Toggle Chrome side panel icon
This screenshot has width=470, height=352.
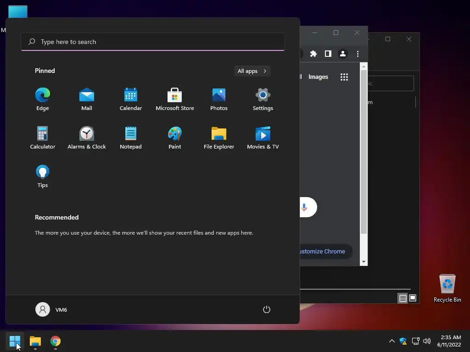(x=328, y=54)
